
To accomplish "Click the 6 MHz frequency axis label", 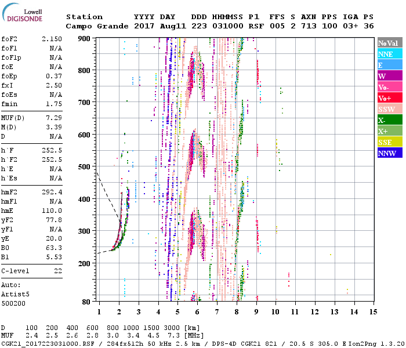I will pyautogui.click(x=197, y=312).
